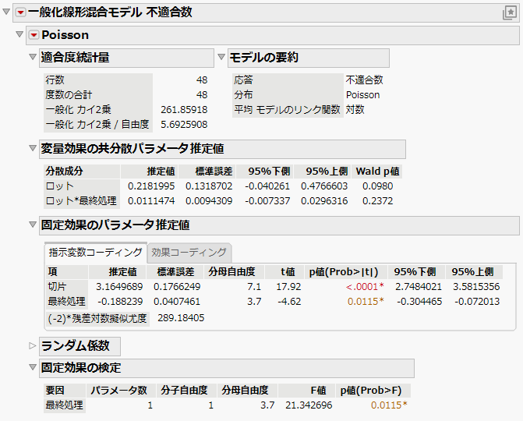Image resolution: width=523 pixels, height=421 pixels.
Task: Click the 固定効果のパラメータ推定値 title
Action: click(x=115, y=225)
